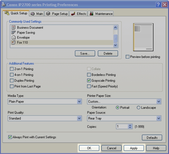Open the Print Quality dropdown
This screenshot has height=154, width=169.
(x=79, y=118)
